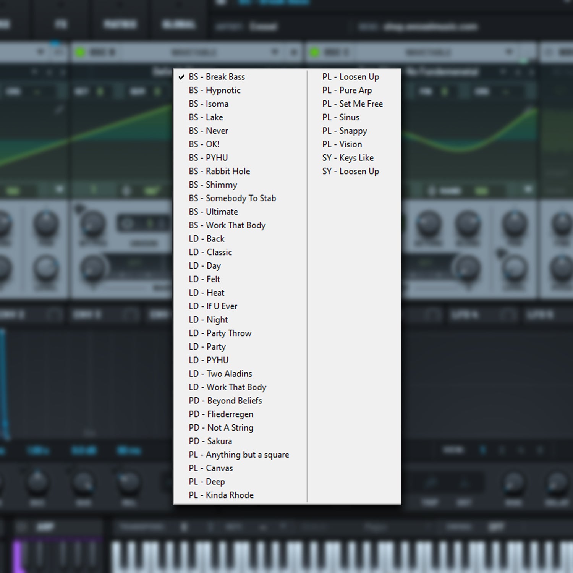The image size is (573, 573).
Task: Select the BS - Work That Body preset
Action: tap(227, 225)
